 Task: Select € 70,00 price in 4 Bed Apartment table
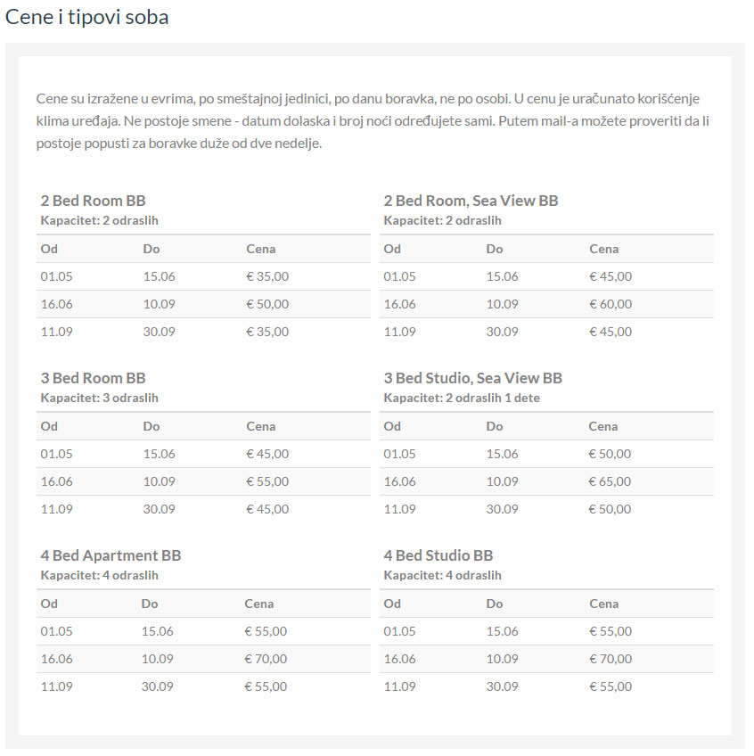coord(266,659)
